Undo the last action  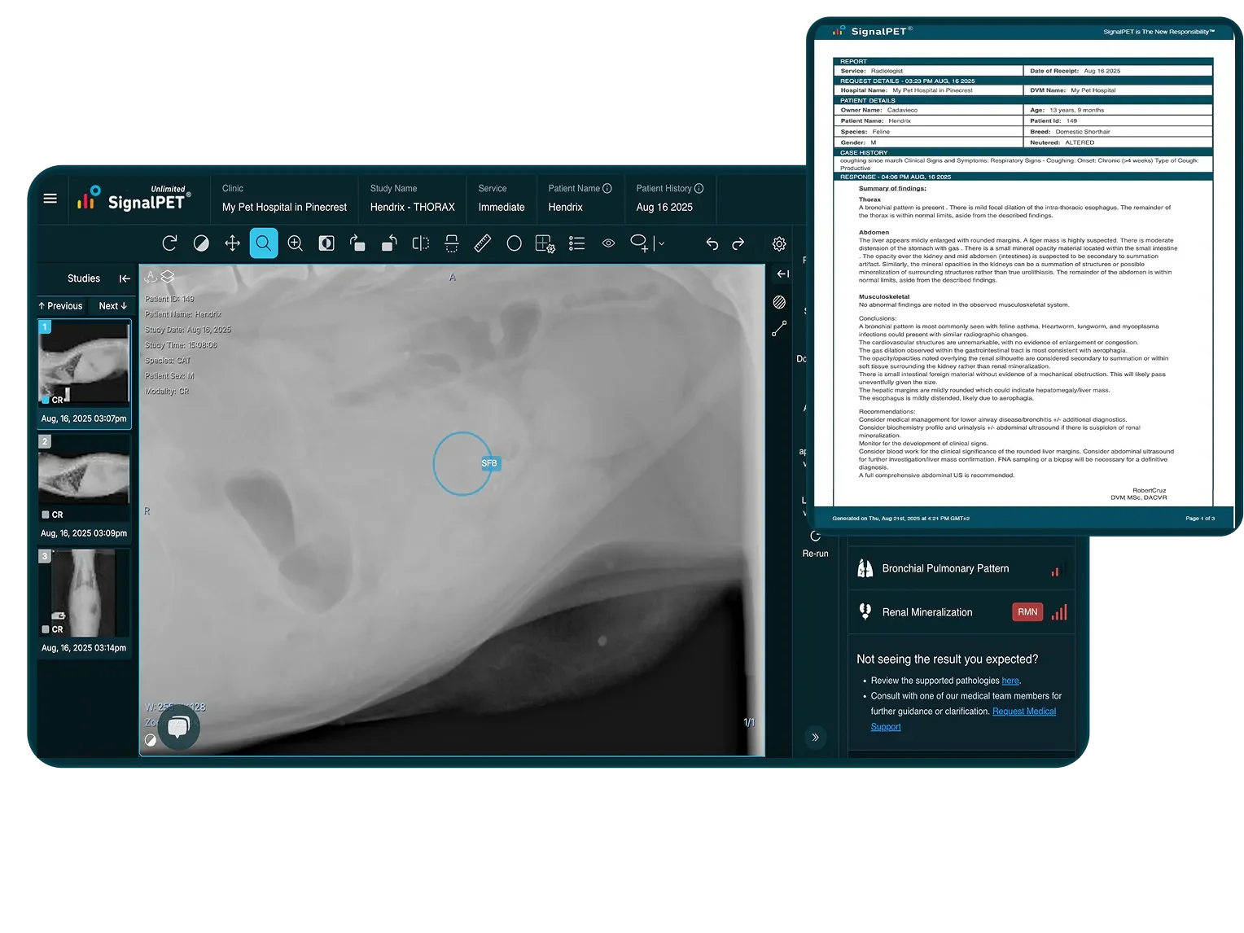point(712,243)
